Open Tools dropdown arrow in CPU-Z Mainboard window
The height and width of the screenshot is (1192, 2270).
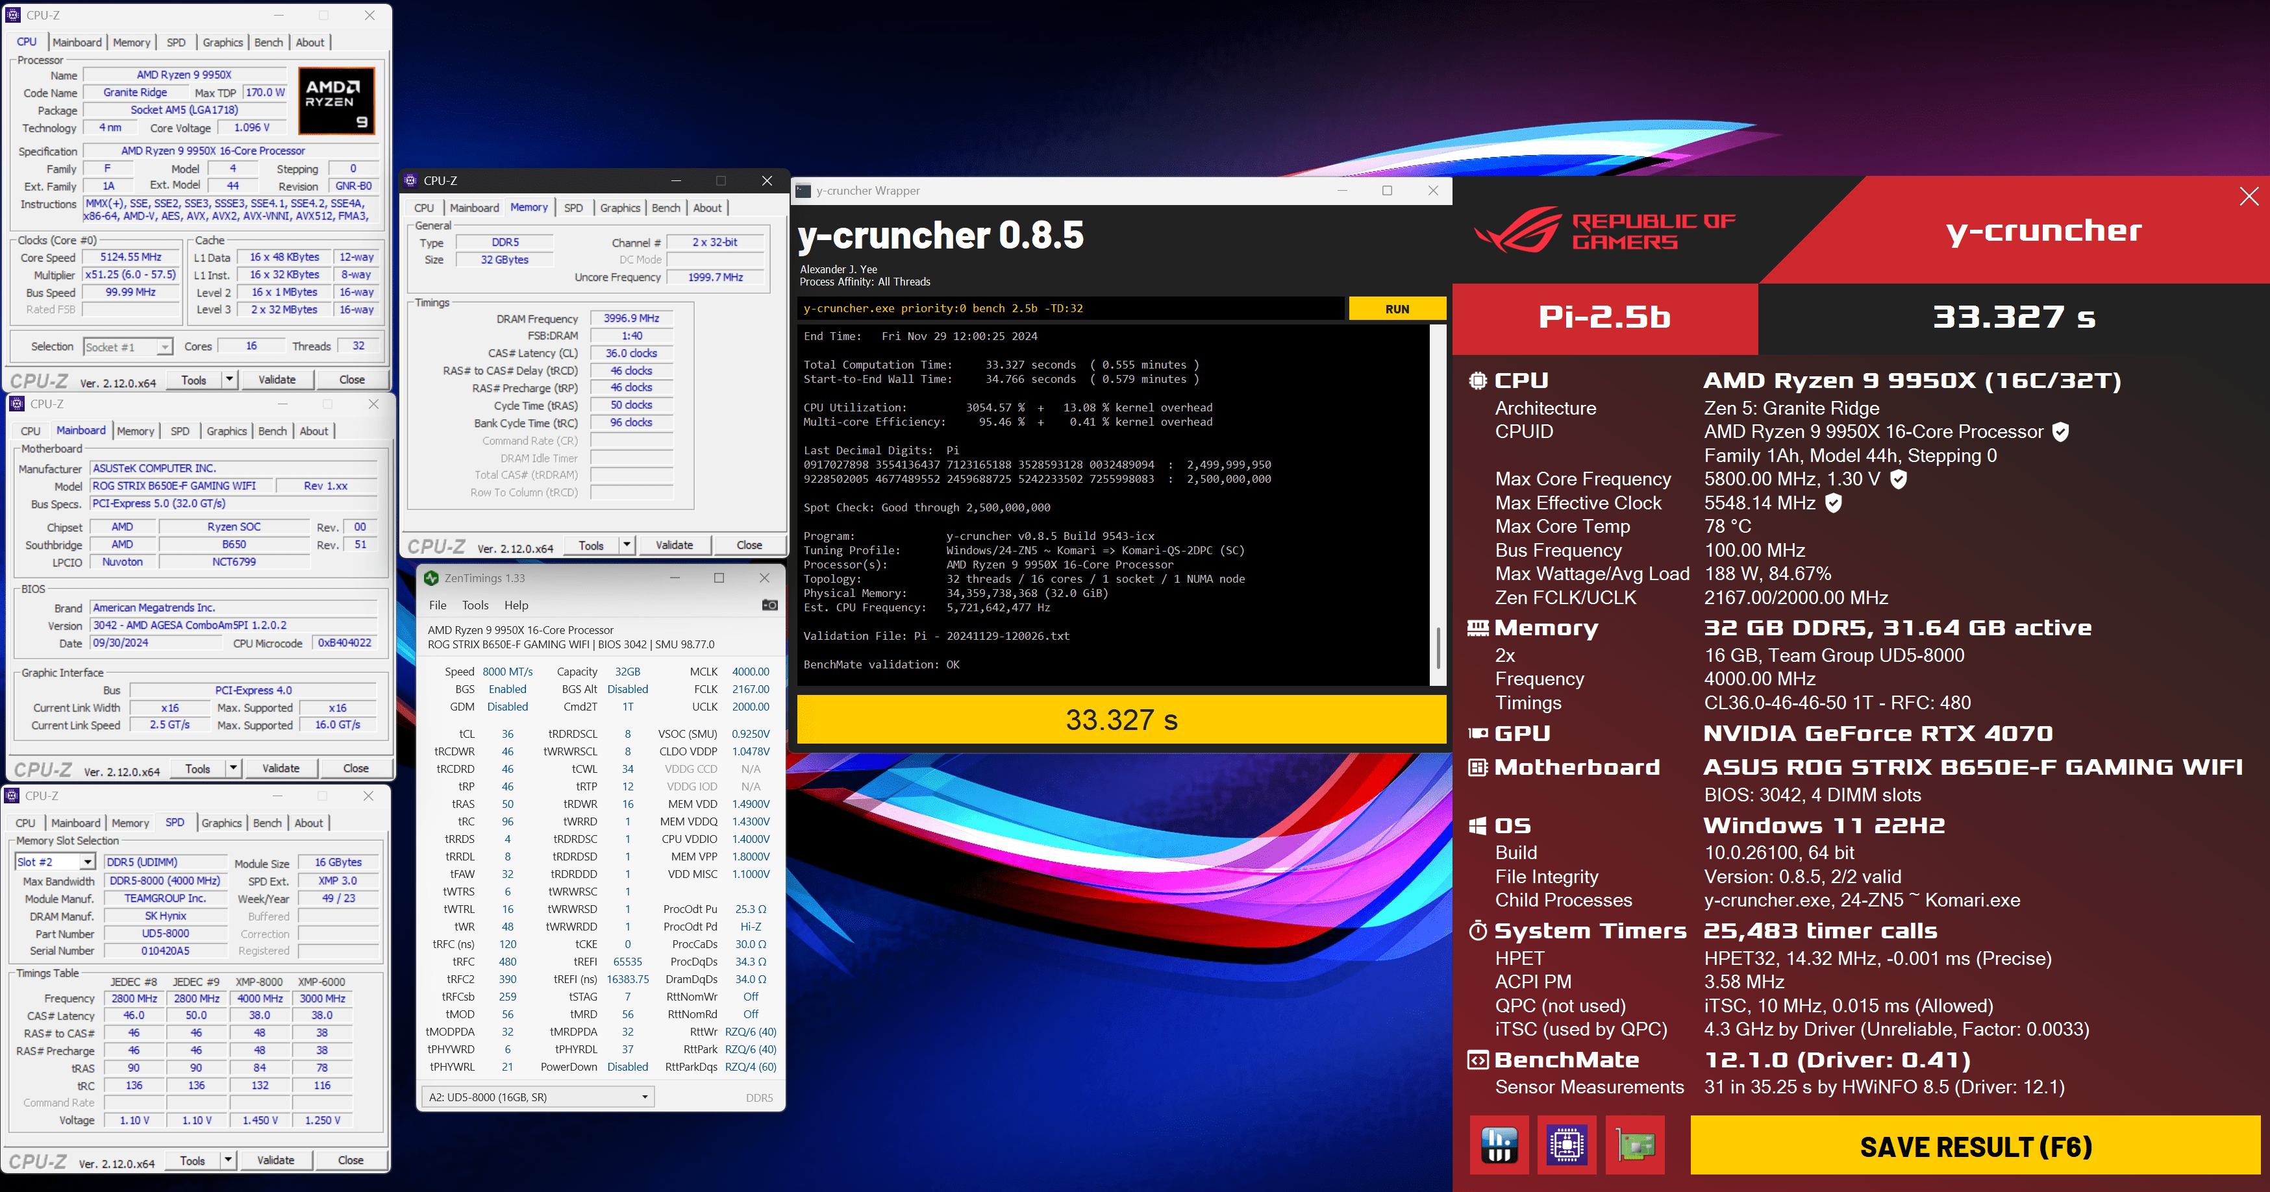232,768
